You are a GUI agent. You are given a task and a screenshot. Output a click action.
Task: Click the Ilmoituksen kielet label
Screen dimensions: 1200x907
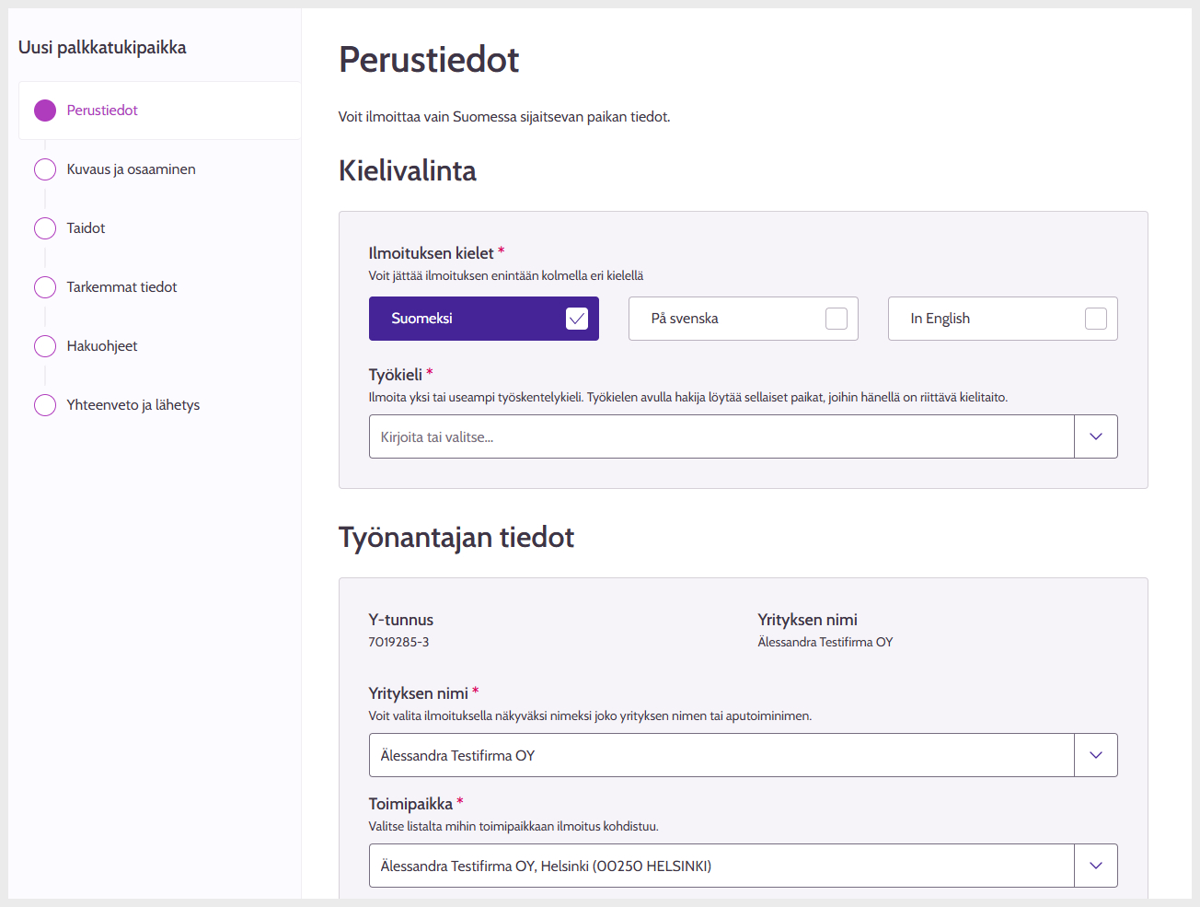pyautogui.click(x=431, y=253)
